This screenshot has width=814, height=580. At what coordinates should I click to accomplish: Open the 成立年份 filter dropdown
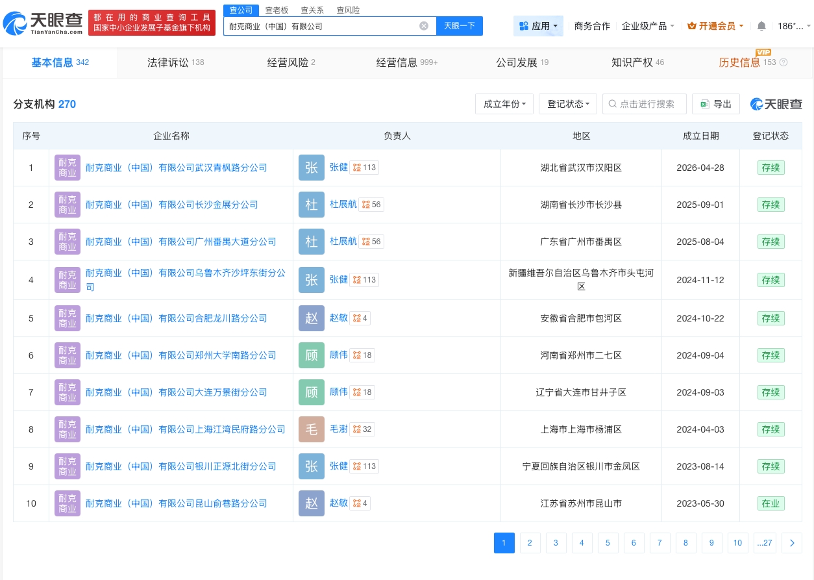(504, 104)
